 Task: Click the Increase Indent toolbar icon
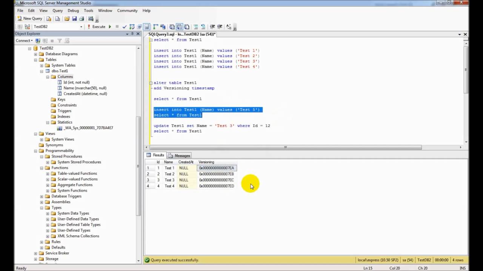click(220, 27)
